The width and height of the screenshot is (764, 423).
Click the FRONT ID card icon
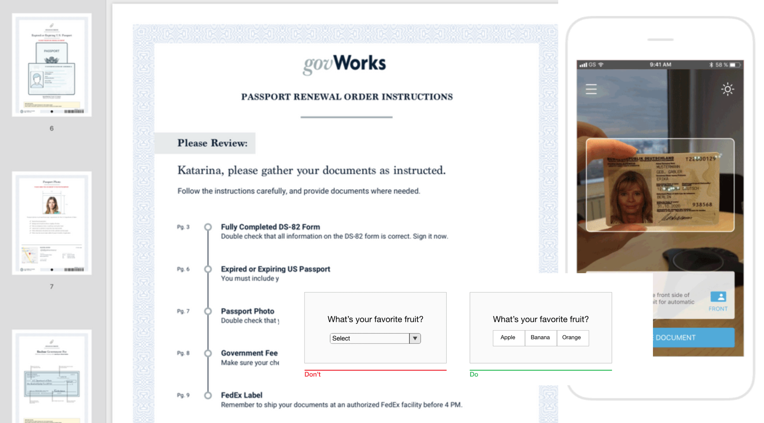tap(718, 297)
